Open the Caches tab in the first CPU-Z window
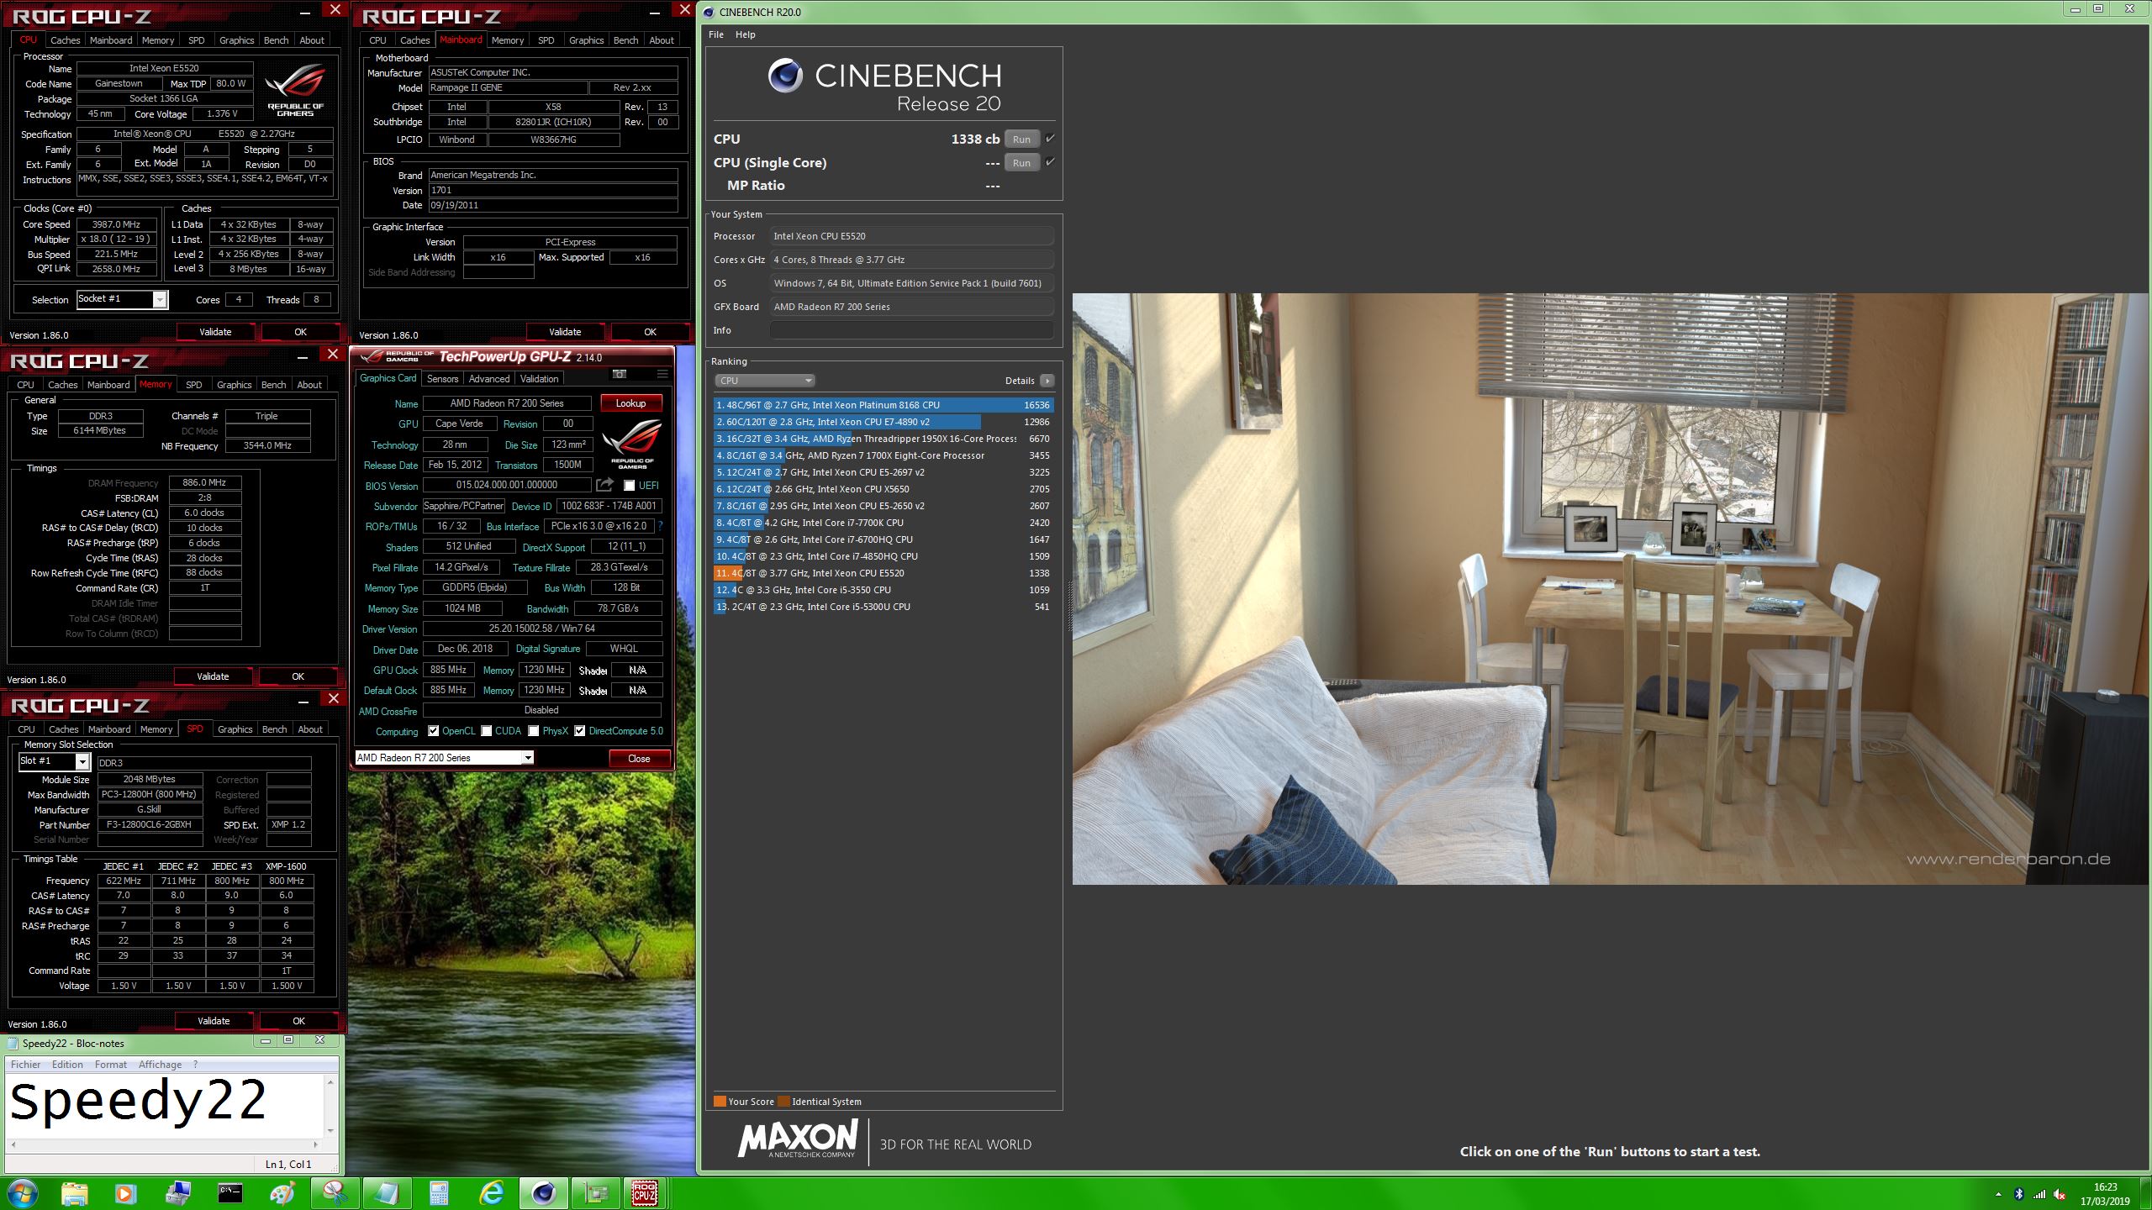The width and height of the screenshot is (2152, 1210). (65, 40)
